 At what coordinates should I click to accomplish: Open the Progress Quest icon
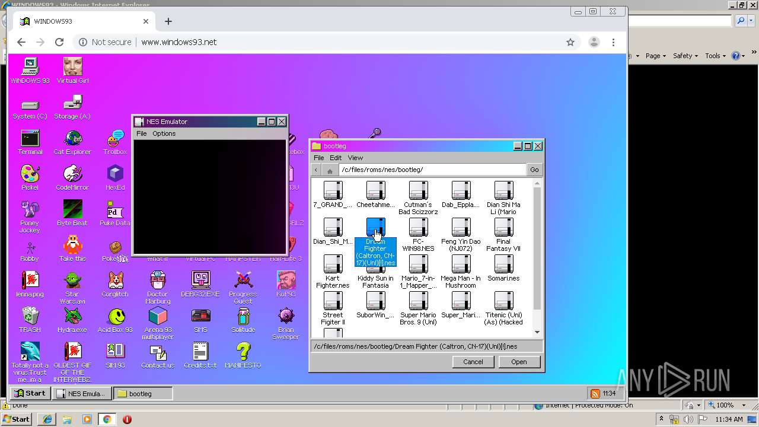[243, 288]
